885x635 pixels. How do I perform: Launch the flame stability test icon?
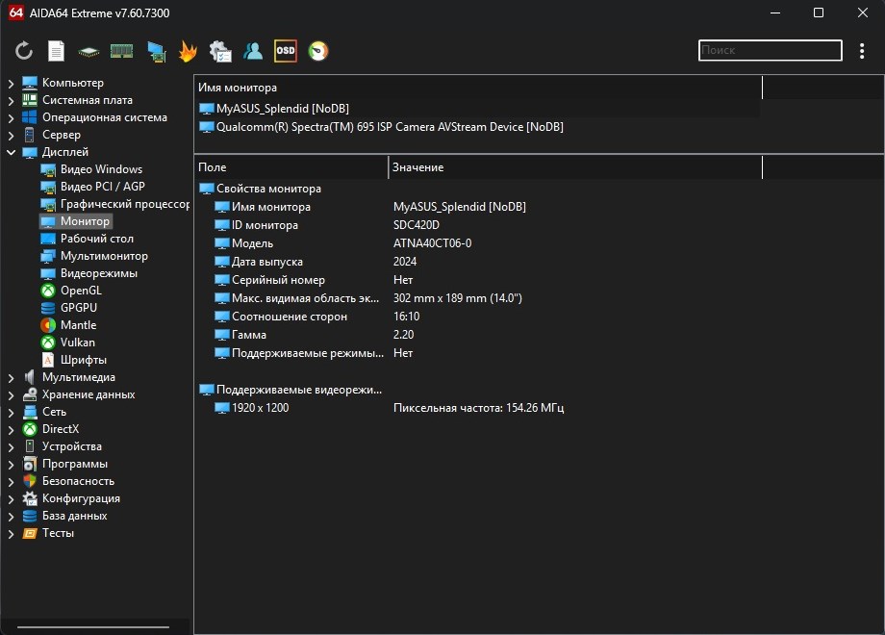coord(188,51)
